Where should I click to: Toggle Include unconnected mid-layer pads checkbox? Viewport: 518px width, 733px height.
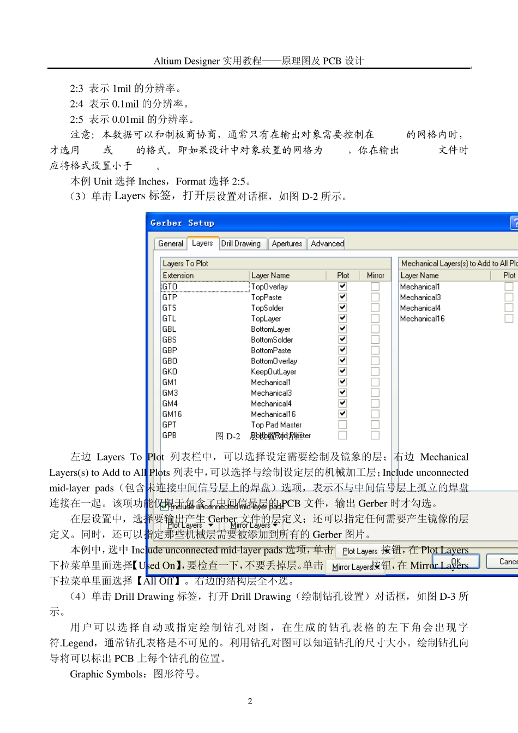[x=165, y=507]
